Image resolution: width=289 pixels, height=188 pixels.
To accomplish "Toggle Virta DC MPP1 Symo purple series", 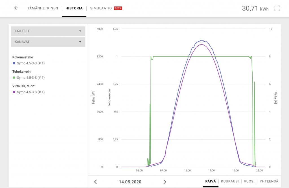I will 30,92.
